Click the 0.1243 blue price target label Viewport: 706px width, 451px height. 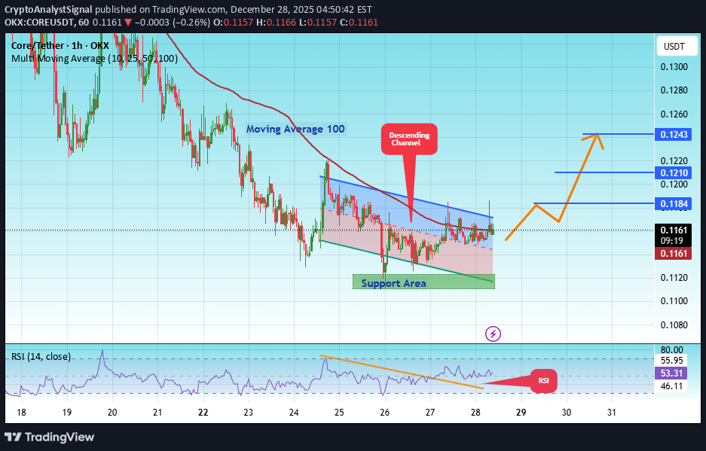click(x=673, y=134)
